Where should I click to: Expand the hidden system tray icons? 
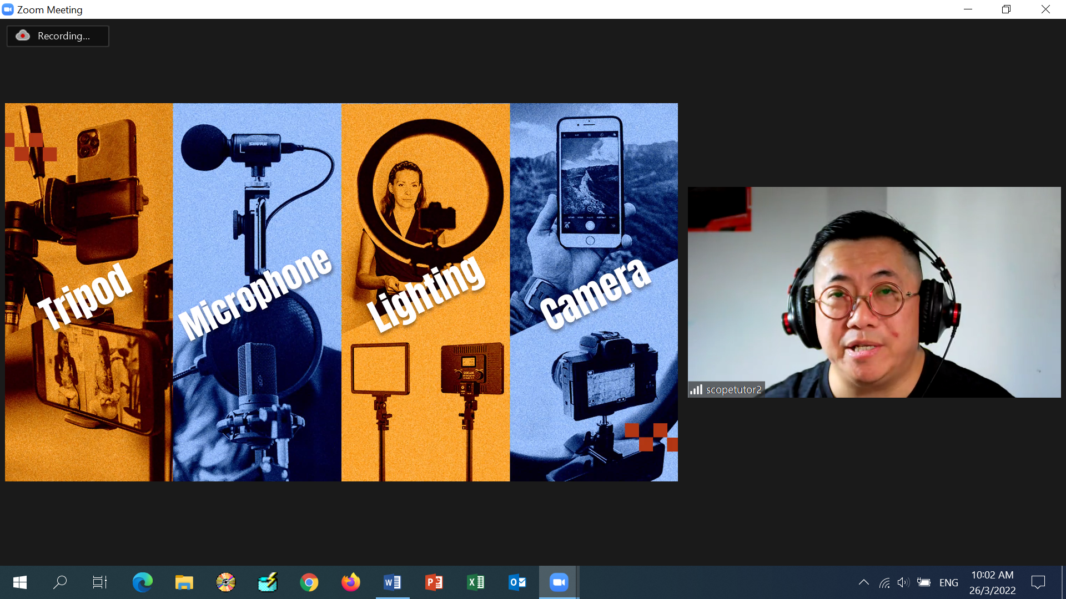click(864, 582)
